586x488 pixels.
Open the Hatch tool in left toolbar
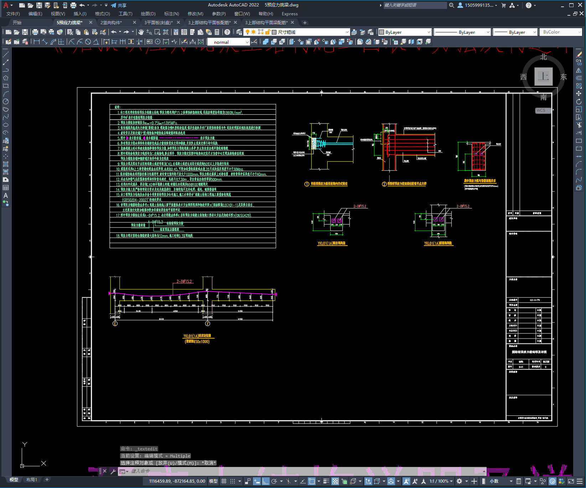(x=6, y=164)
